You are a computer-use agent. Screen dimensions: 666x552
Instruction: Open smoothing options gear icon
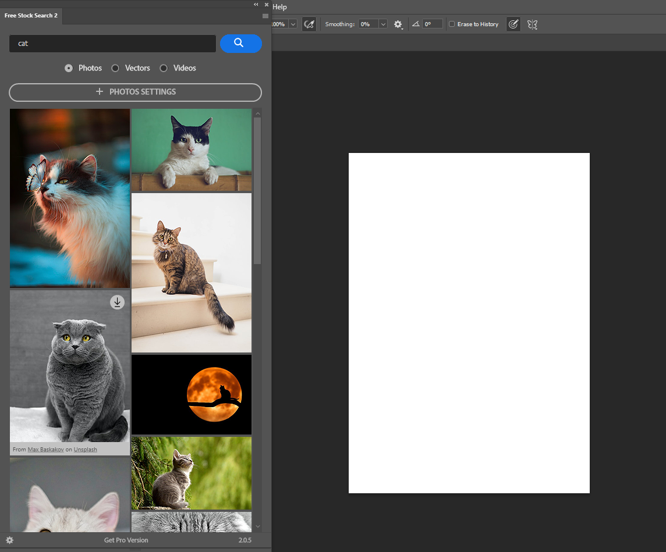pyautogui.click(x=398, y=24)
